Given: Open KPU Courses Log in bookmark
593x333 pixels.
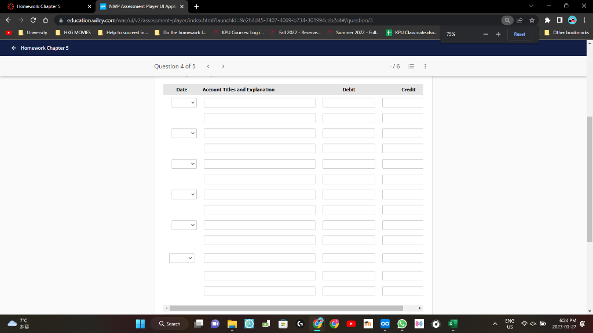Looking at the screenshot, I should pos(239,32).
